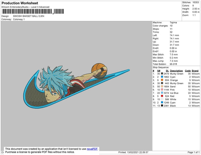The height and width of the screenshot is (155, 201).
Task: Click the Page 1 of 1 indicator
Action: point(191,152)
